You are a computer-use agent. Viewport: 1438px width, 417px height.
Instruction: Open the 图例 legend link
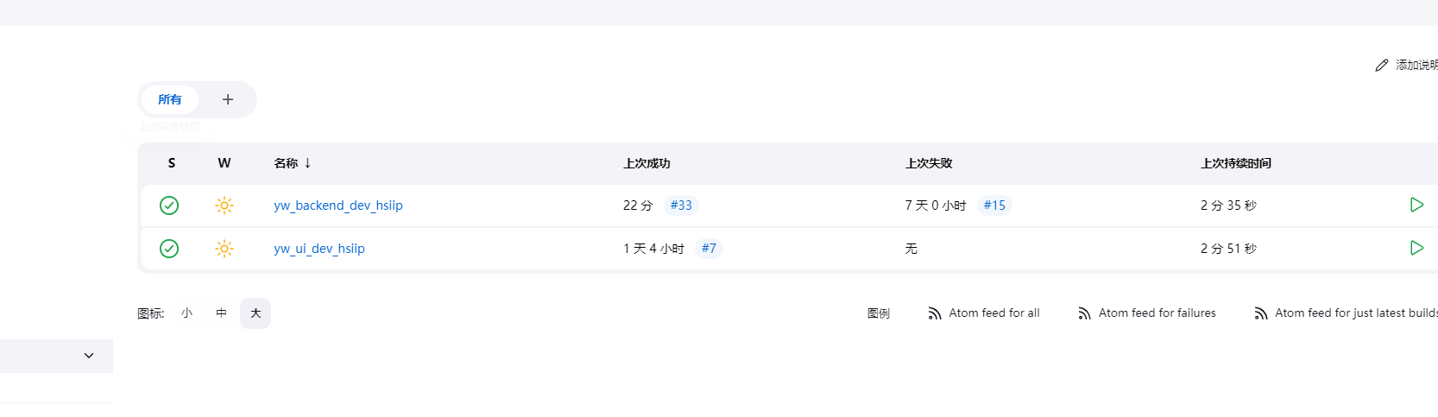coord(879,313)
